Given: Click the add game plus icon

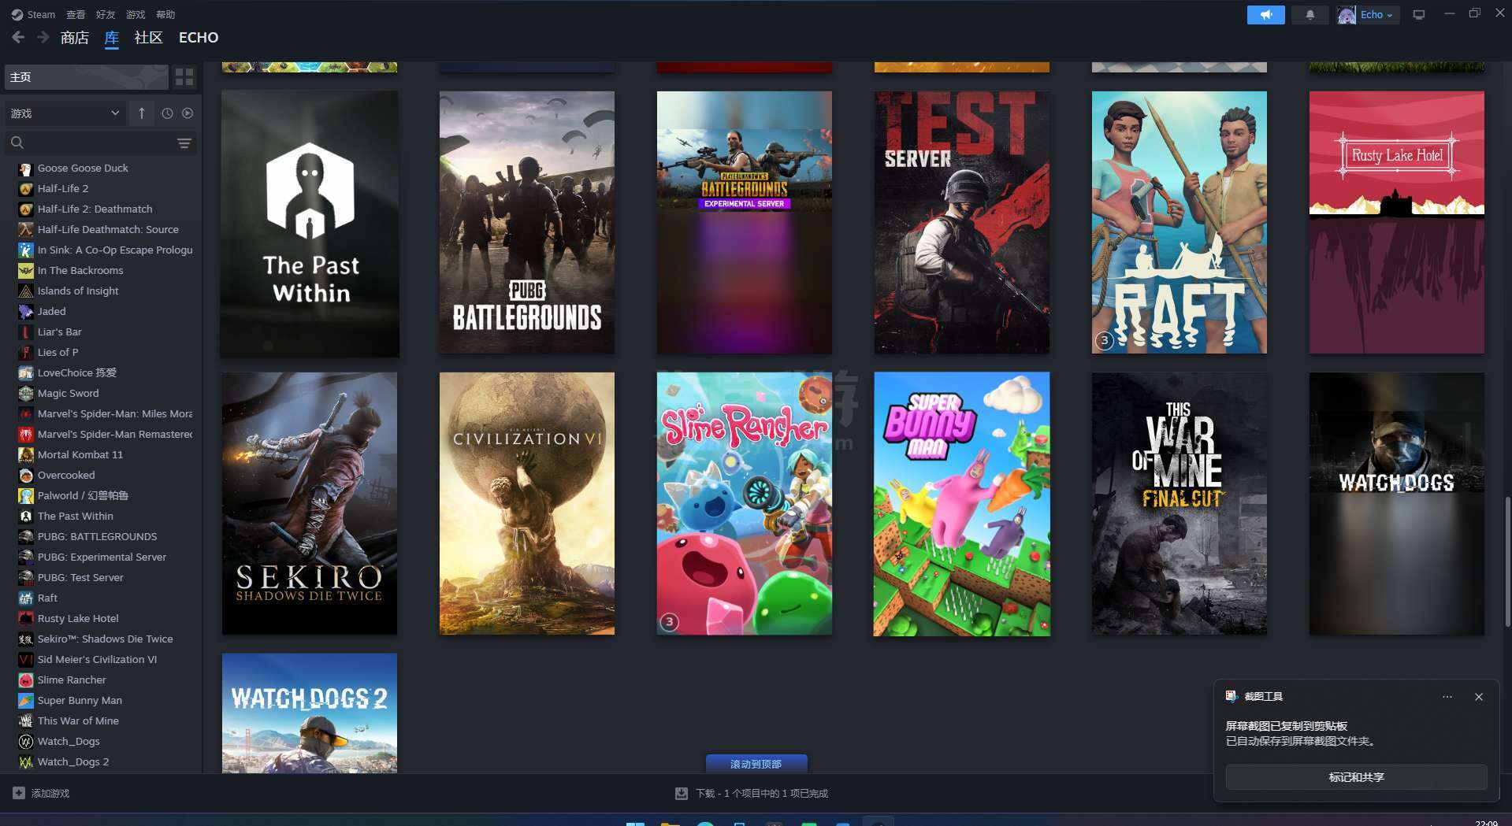Looking at the screenshot, I should (19, 793).
